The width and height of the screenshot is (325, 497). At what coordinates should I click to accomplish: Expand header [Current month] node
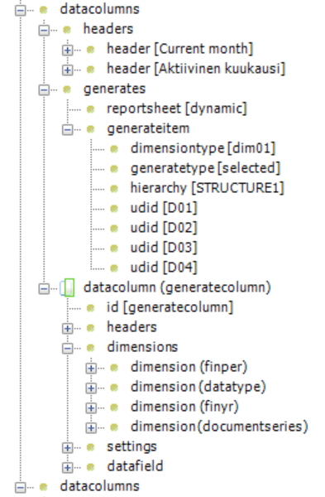point(68,50)
